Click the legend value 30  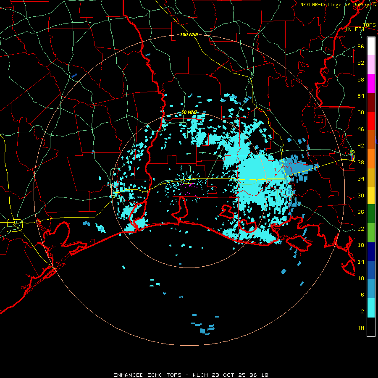click(x=361, y=195)
